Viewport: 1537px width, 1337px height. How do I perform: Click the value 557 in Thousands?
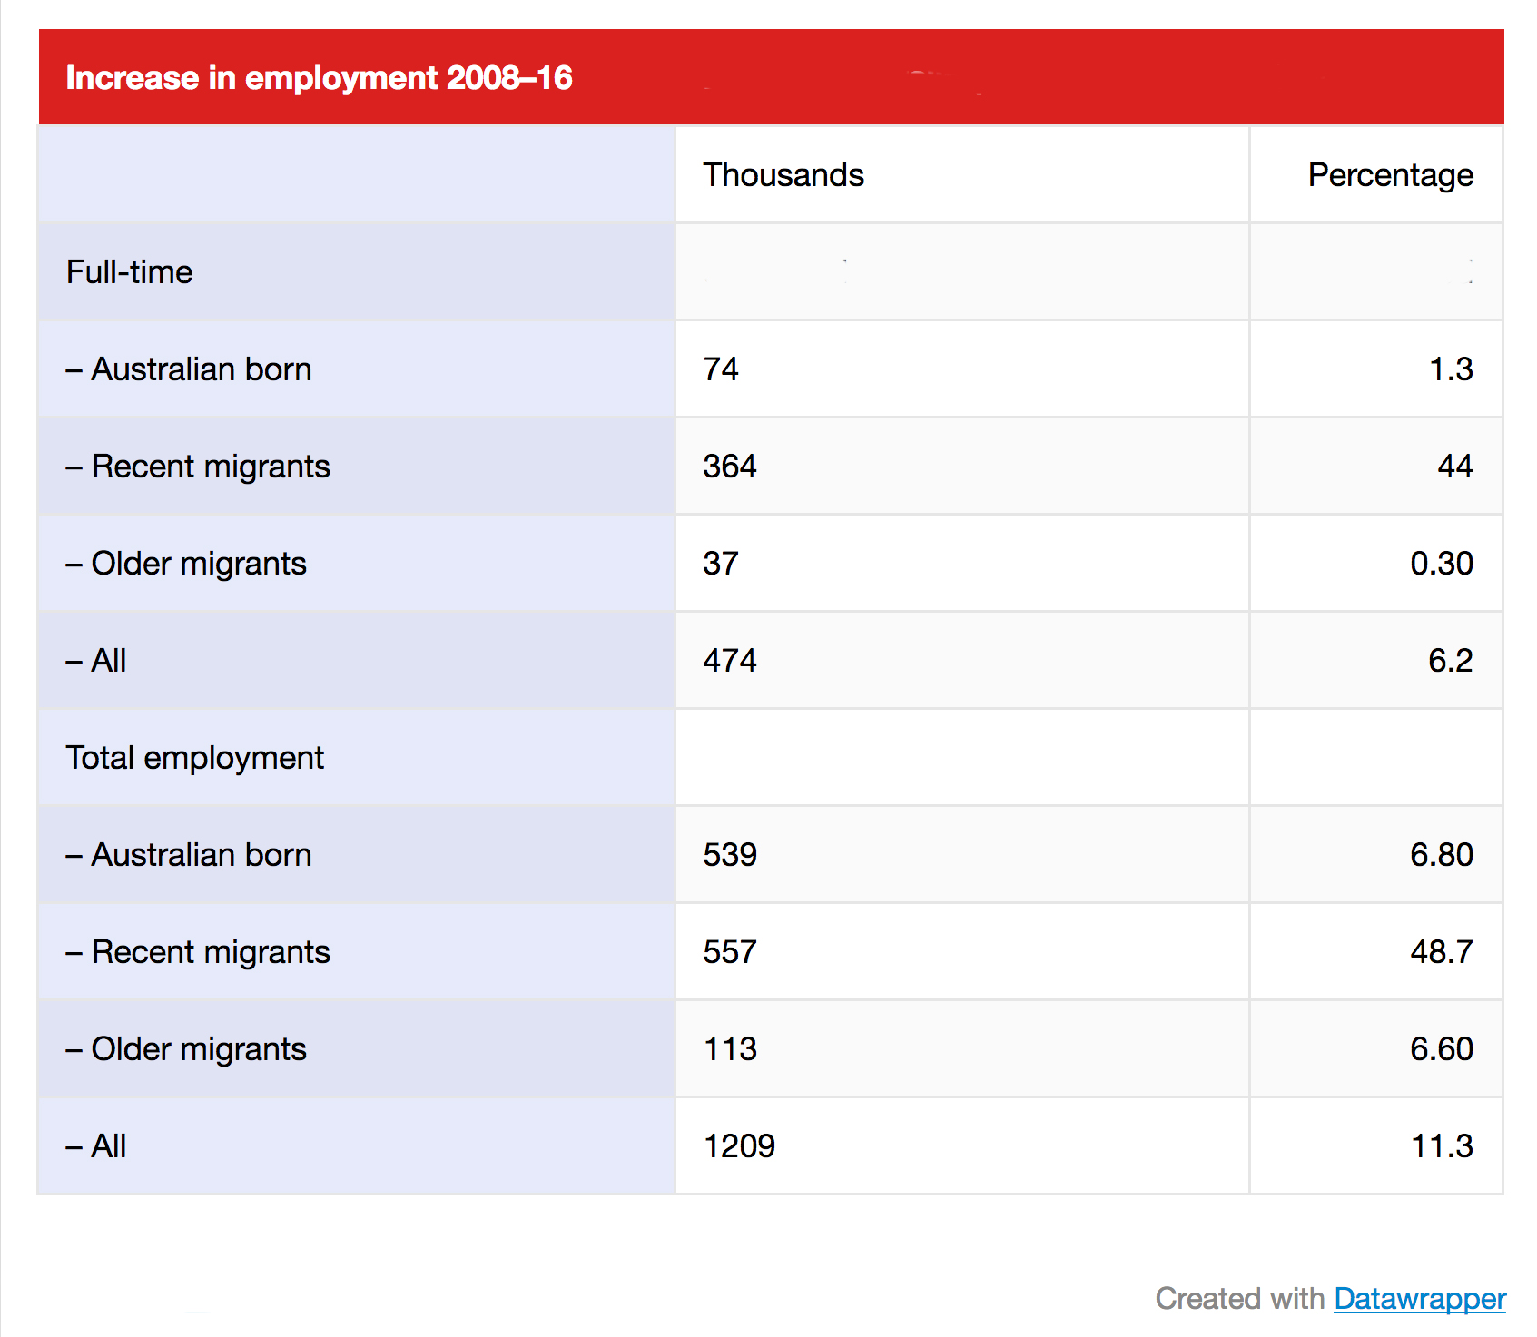[730, 952]
